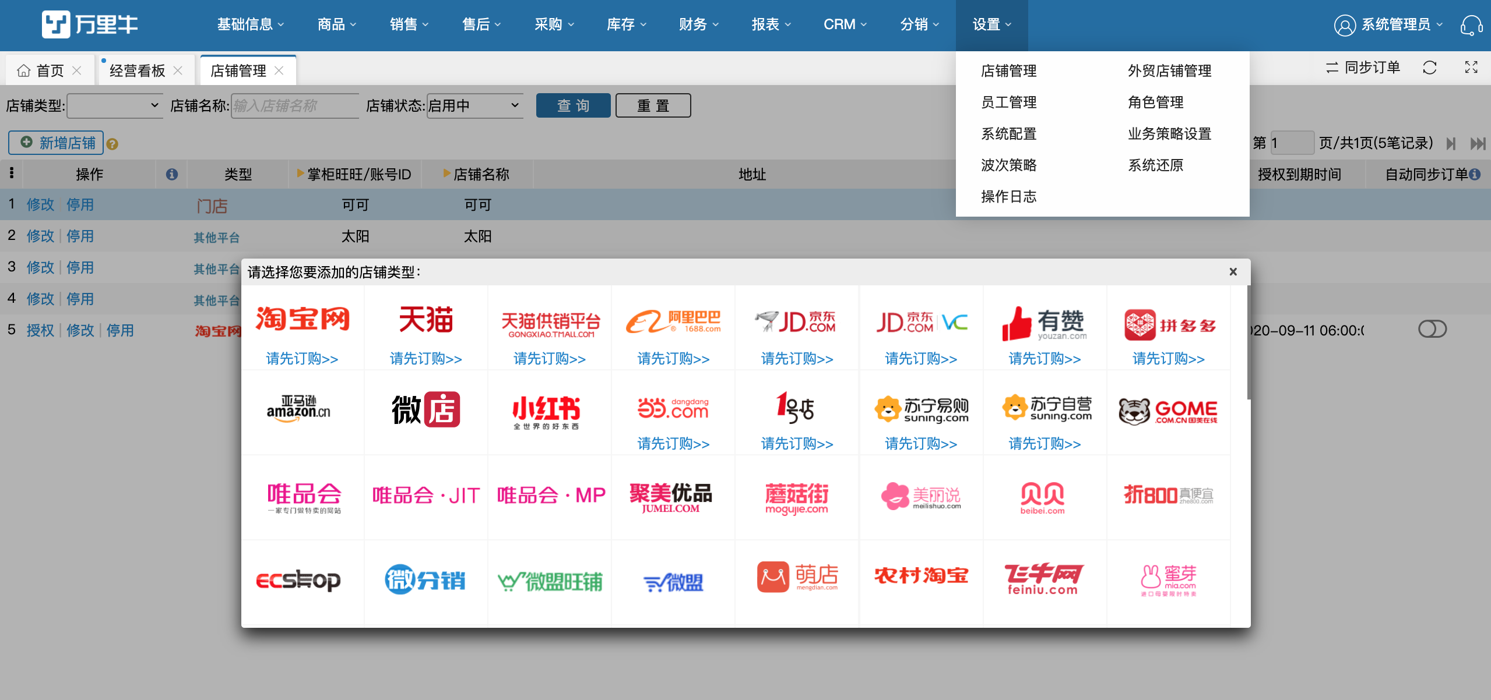Close the 店铺管理 tab
This screenshot has width=1491, height=700.
coord(279,70)
